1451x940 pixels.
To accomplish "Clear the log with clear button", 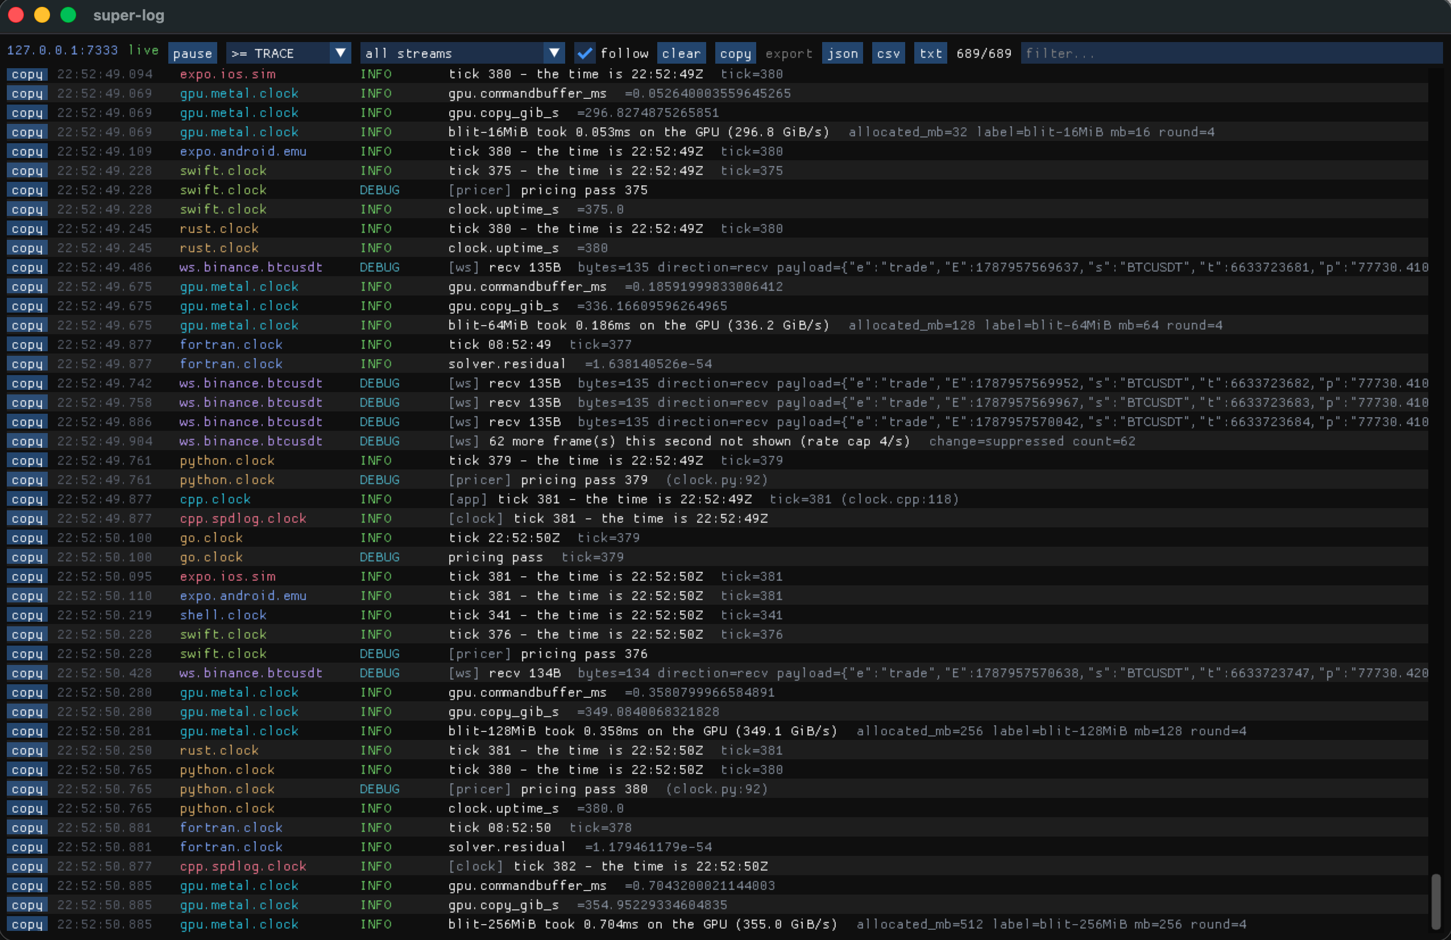I will 681,53.
